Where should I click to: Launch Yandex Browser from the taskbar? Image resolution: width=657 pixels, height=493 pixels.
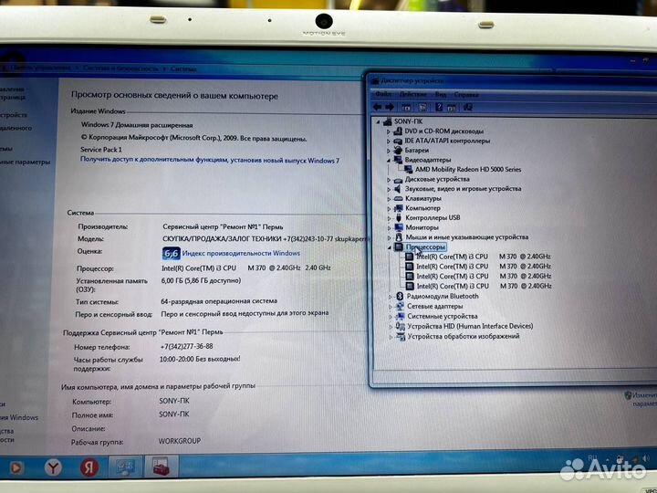click(53, 467)
